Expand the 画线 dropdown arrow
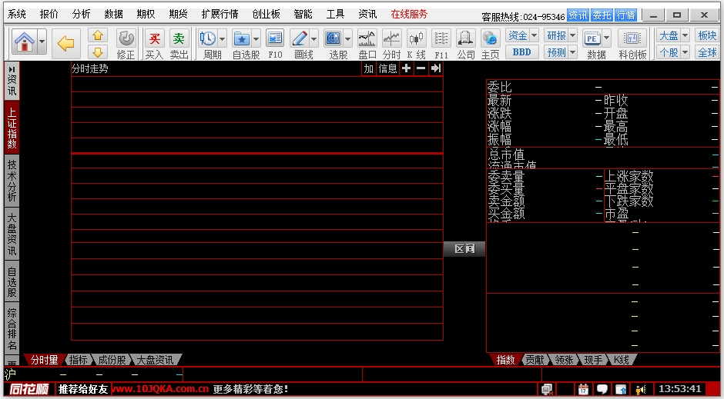This screenshot has height=399, width=724. tap(314, 38)
